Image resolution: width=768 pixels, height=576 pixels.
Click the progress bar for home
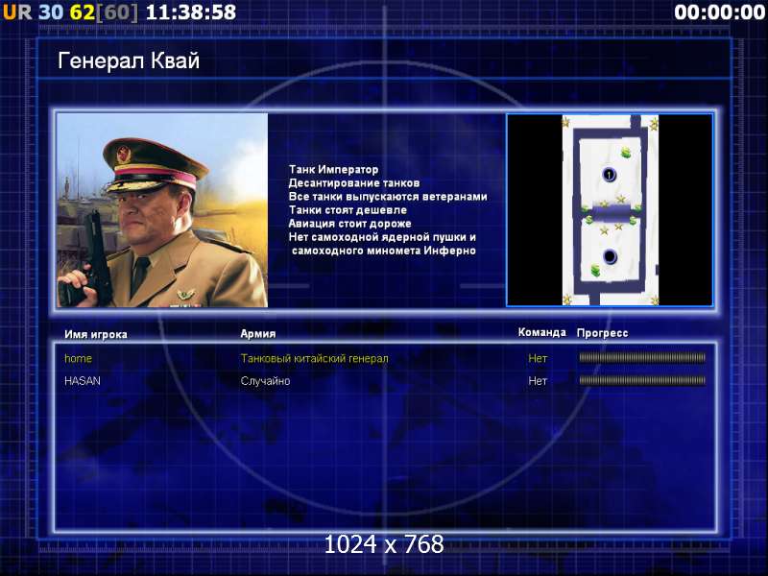pyautogui.click(x=642, y=357)
